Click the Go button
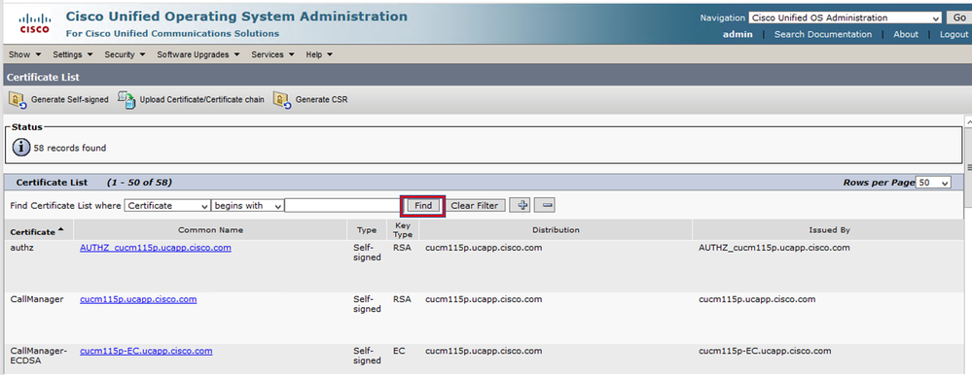The width and height of the screenshot is (972, 375). pyautogui.click(x=958, y=17)
